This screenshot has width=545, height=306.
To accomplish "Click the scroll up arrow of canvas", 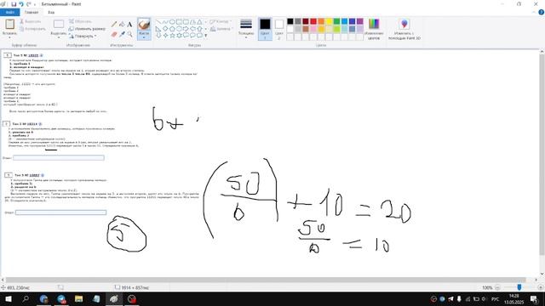I will (542, 52).
